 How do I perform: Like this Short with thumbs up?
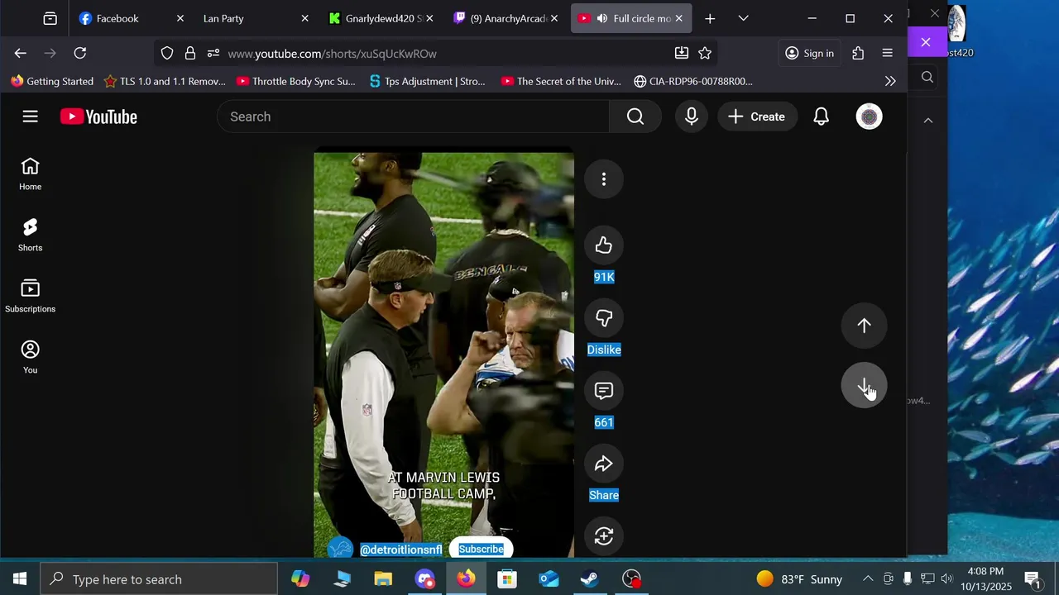[604, 245]
